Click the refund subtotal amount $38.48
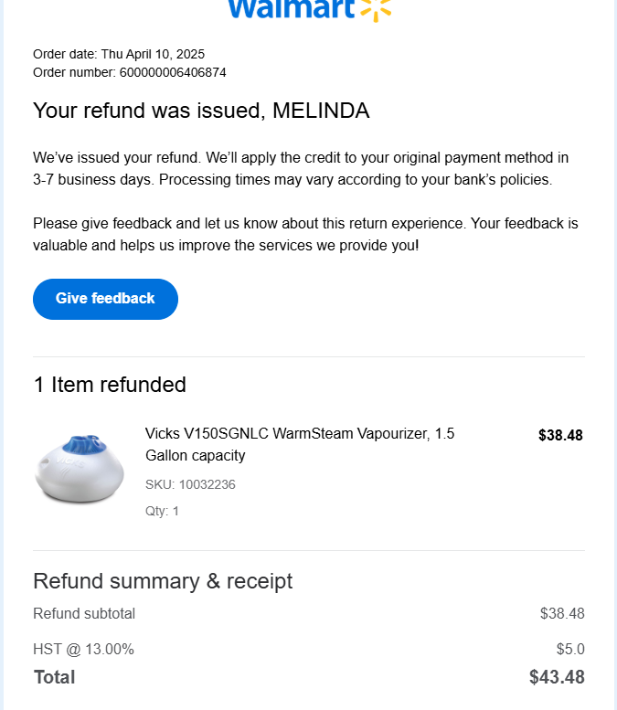 562,613
